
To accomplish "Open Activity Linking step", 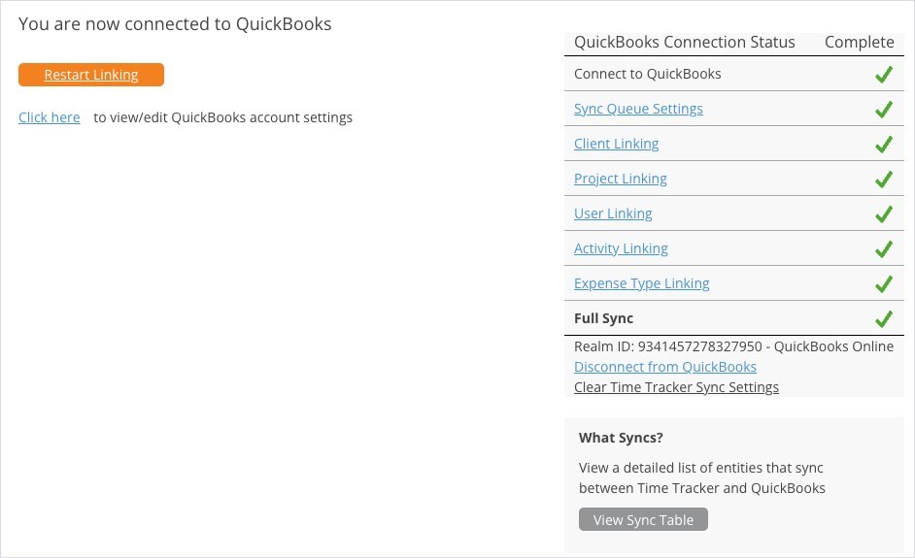I will click(621, 248).
